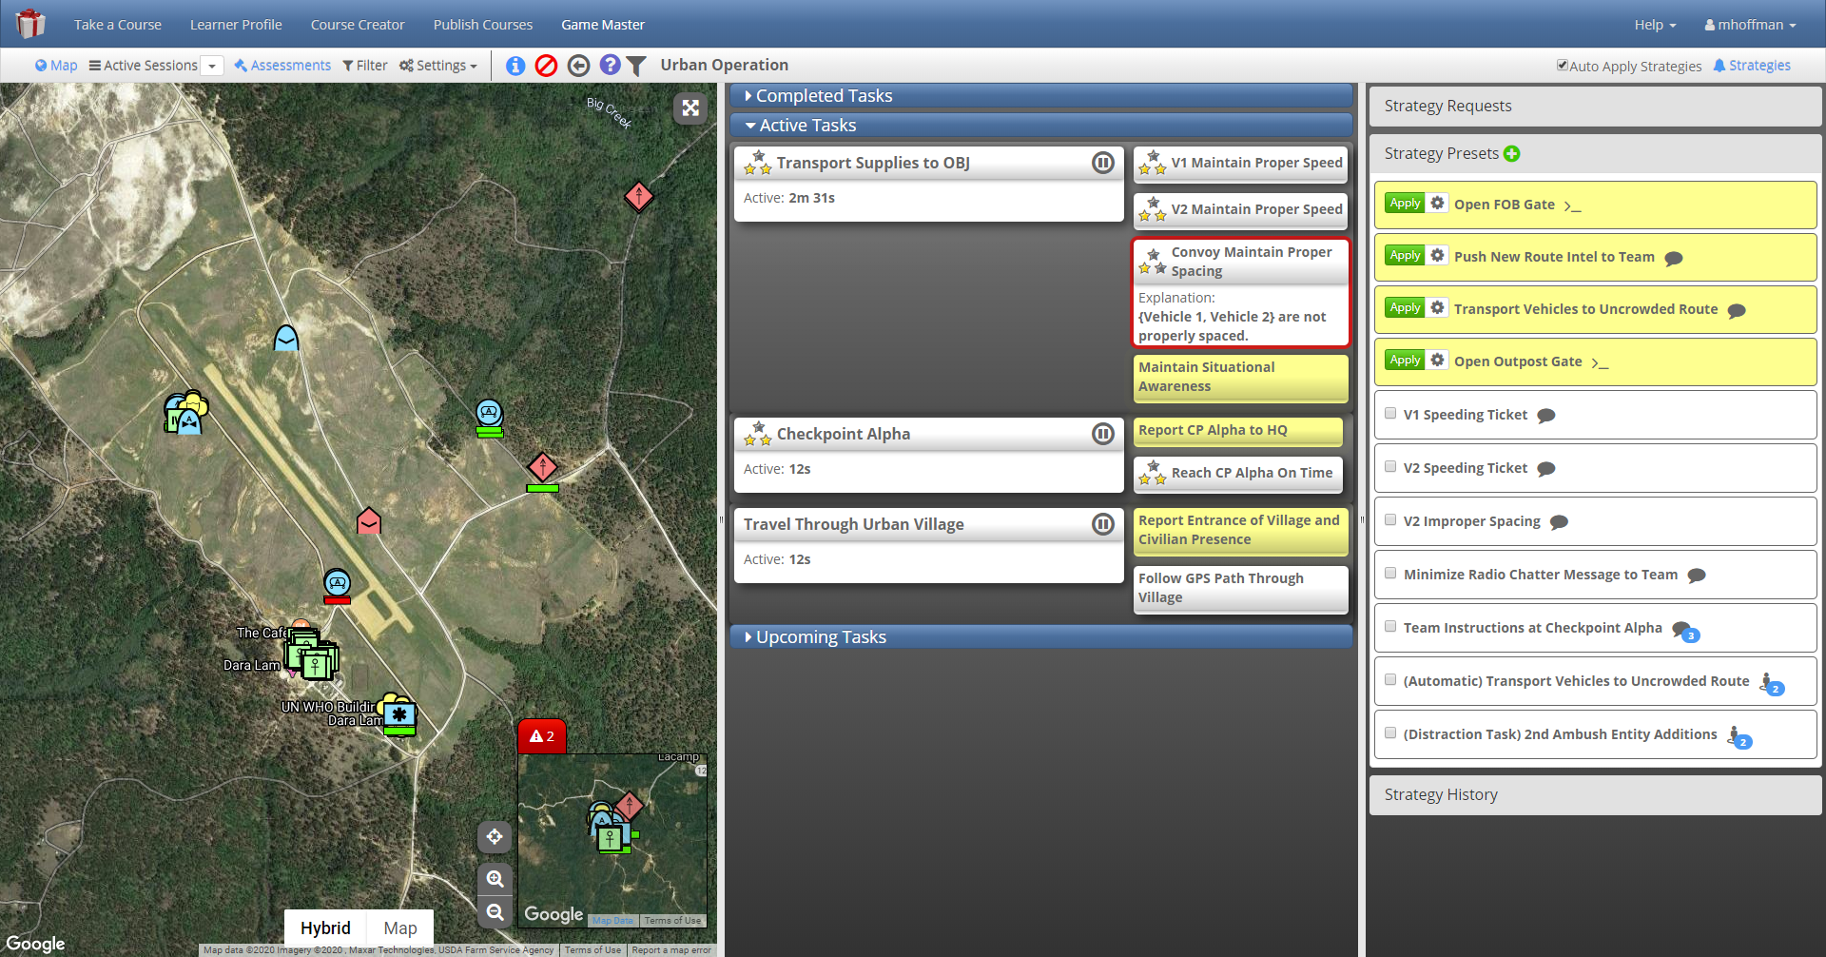The height and width of the screenshot is (957, 1826).
Task: Click the back arrow circle icon
Action: point(578,66)
